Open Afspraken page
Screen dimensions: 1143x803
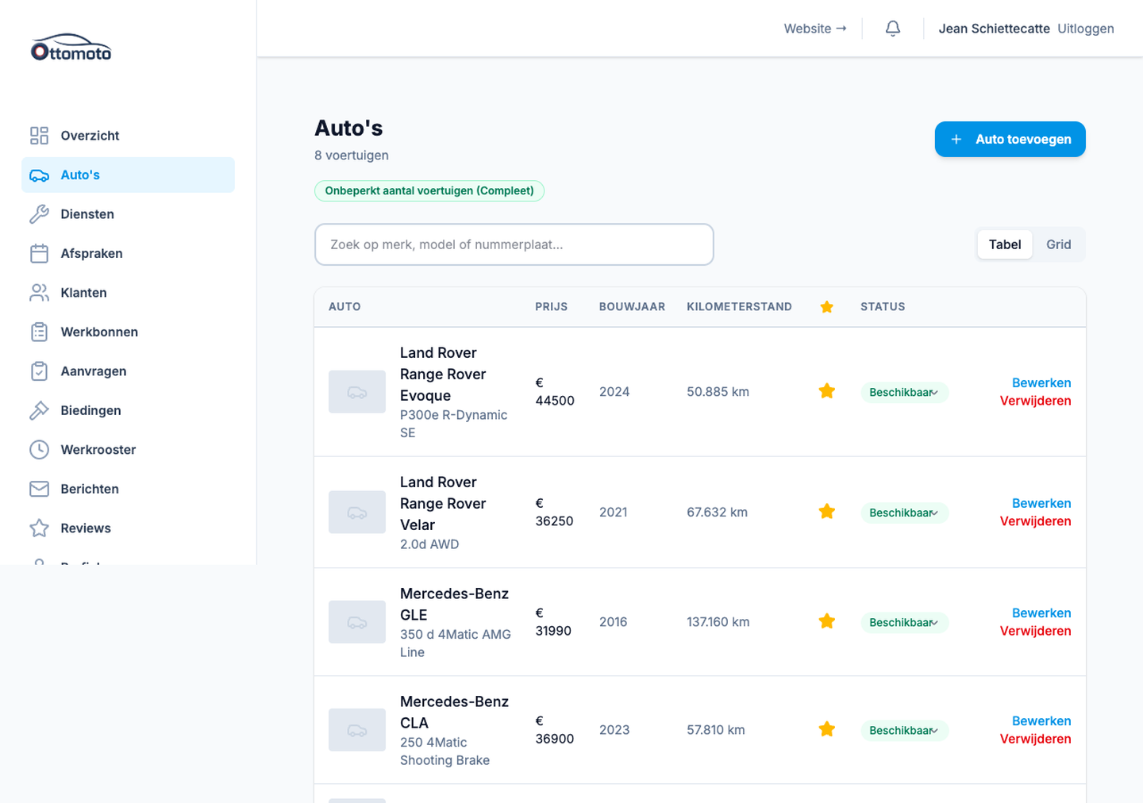pyautogui.click(x=128, y=254)
